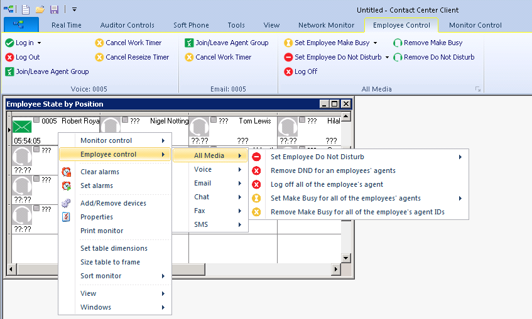Click the Clear alarms clock icon

point(67,172)
